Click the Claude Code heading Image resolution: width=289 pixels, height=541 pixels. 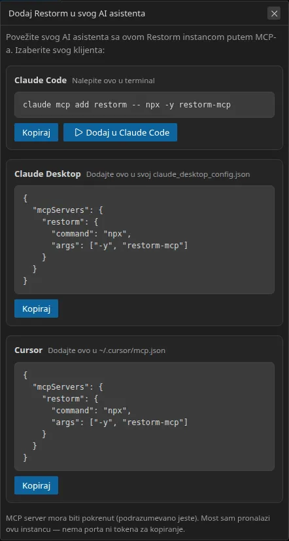[x=41, y=81]
